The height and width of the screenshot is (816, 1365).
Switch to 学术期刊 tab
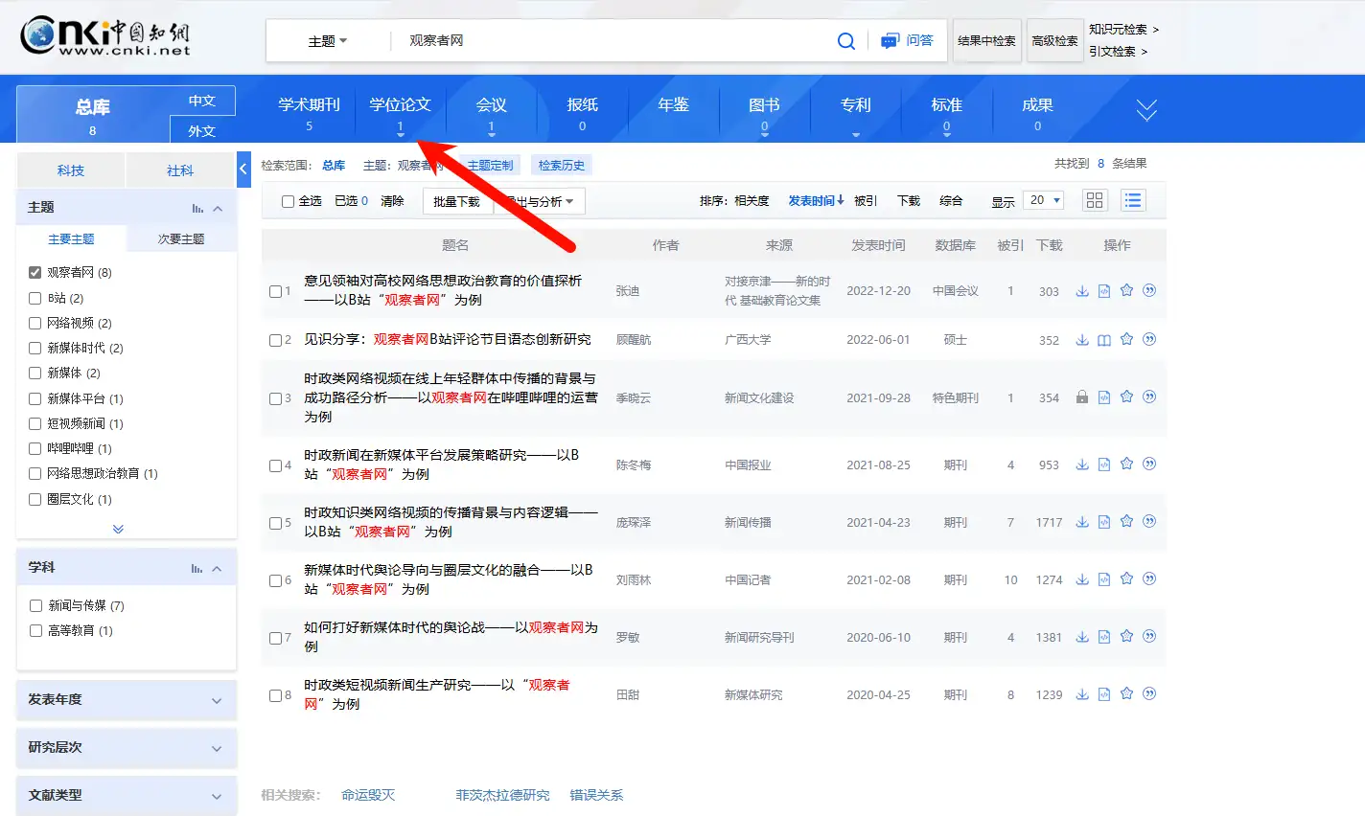(x=309, y=111)
